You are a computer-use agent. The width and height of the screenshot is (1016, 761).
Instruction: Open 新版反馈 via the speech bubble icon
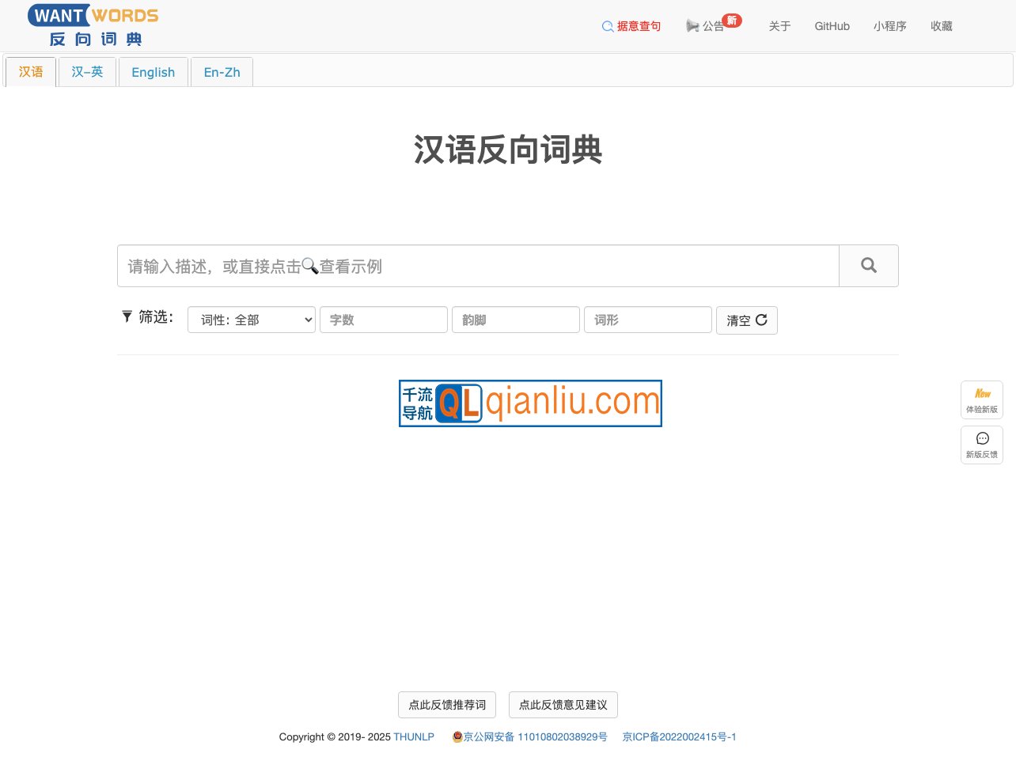(x=981, y=438)
